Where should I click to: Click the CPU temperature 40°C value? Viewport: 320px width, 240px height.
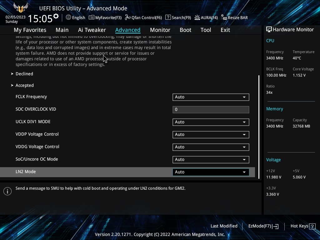(x=297, y=58)
